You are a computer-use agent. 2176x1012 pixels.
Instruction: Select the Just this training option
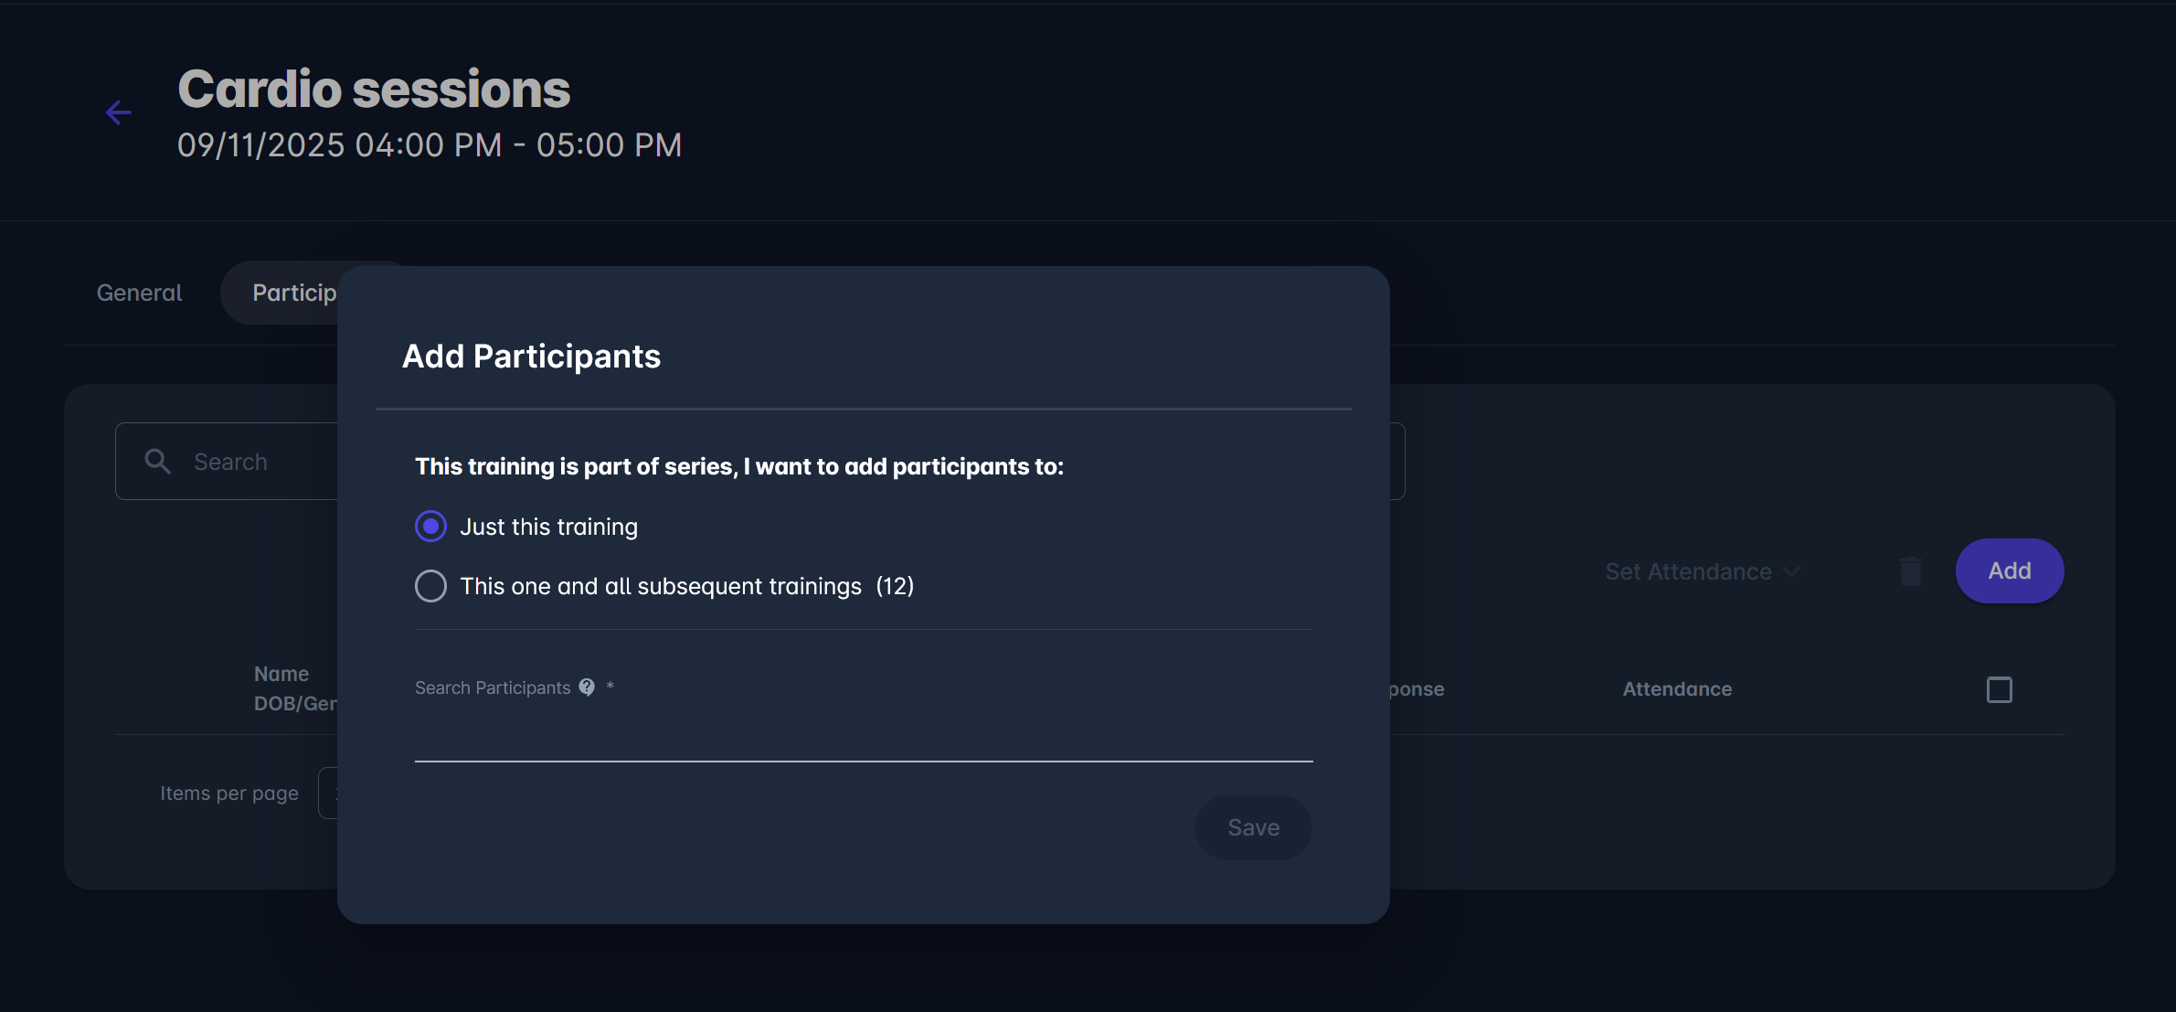click(x=431, y=527)
